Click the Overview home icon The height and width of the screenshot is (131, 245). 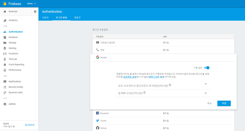tap(5, 12)
